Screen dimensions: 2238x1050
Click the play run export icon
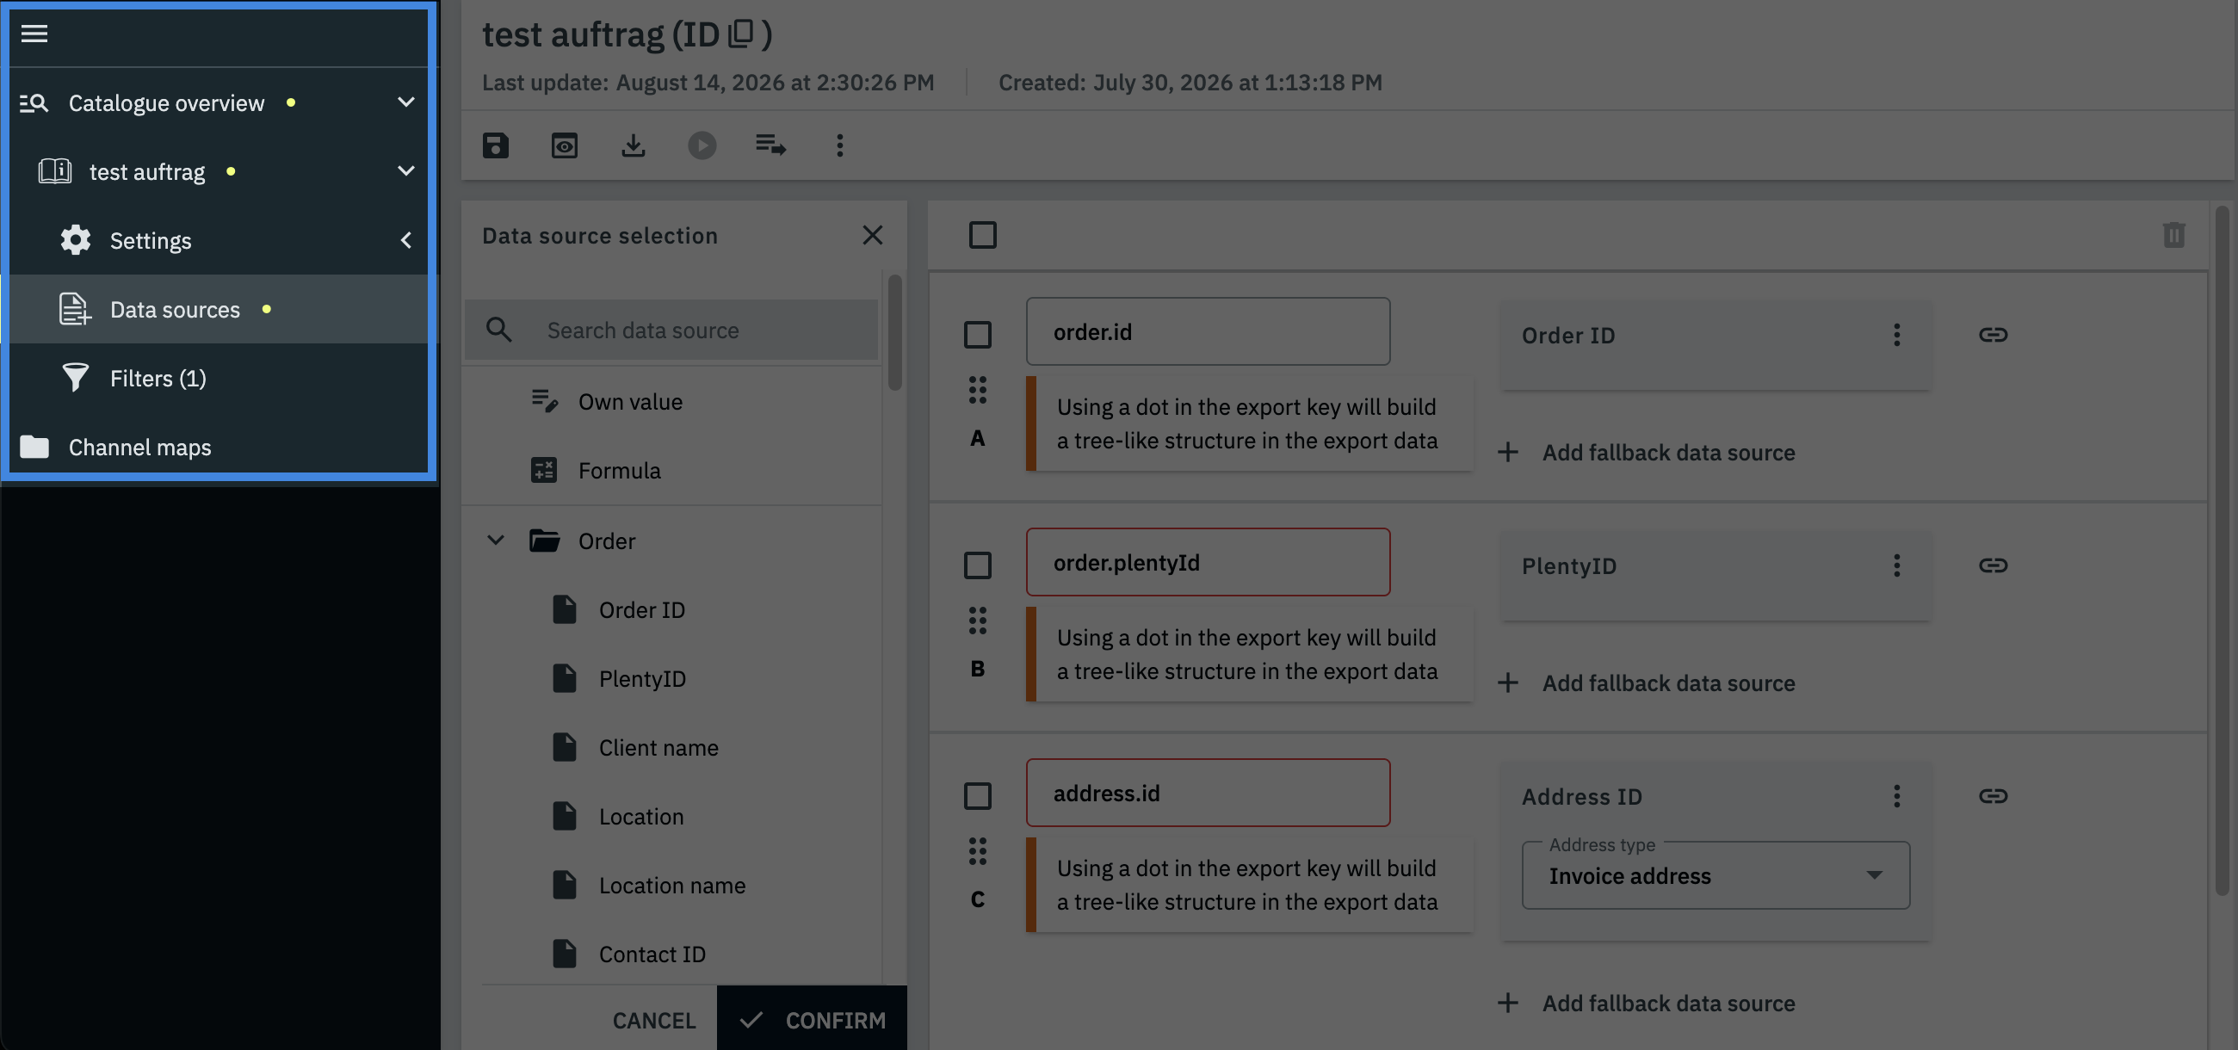tap(702, 145)
